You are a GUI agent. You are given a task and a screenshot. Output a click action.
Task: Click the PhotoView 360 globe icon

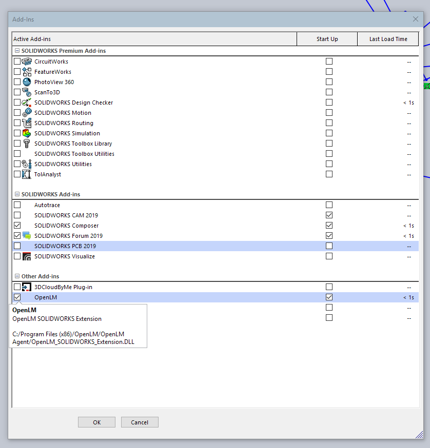(x=26, y=82)
